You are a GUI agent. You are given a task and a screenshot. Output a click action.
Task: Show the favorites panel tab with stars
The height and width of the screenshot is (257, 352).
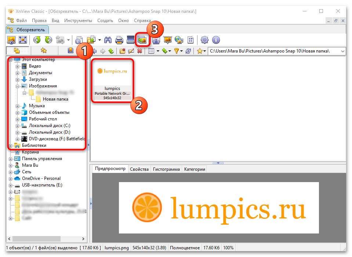click(x=44, y=51)
